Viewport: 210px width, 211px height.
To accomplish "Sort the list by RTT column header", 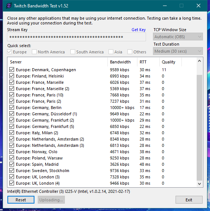I will (x=148, y=62).
